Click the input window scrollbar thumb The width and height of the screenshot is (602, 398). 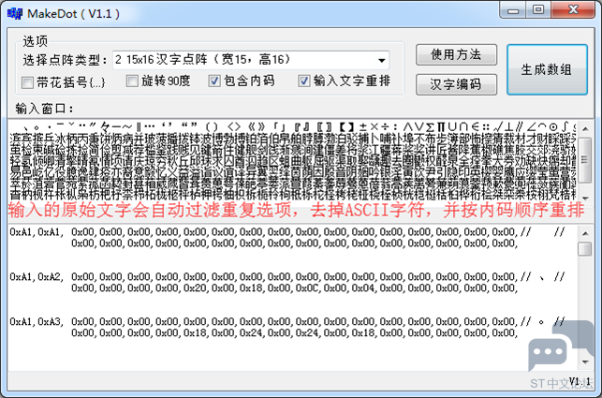pos(585,160)
